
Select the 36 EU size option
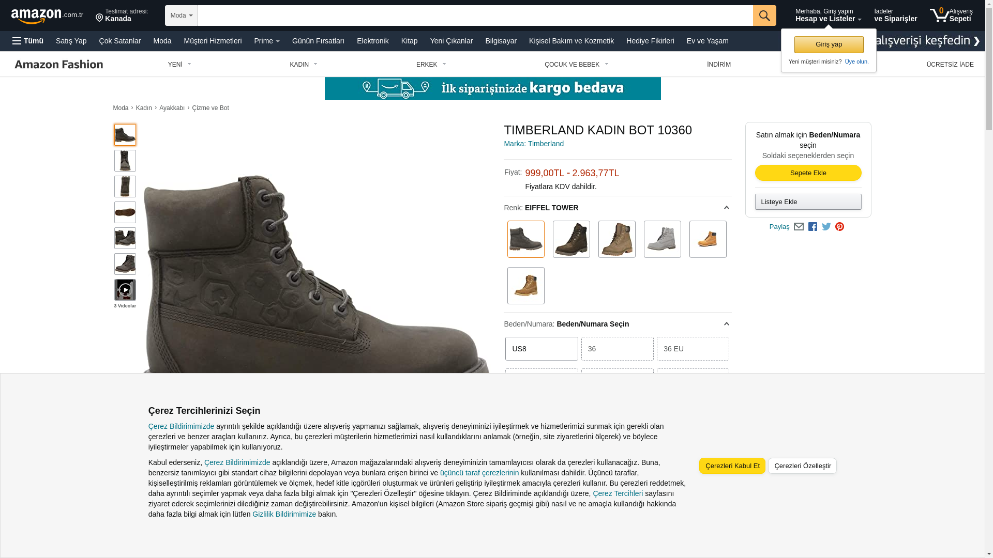[693, 349]
